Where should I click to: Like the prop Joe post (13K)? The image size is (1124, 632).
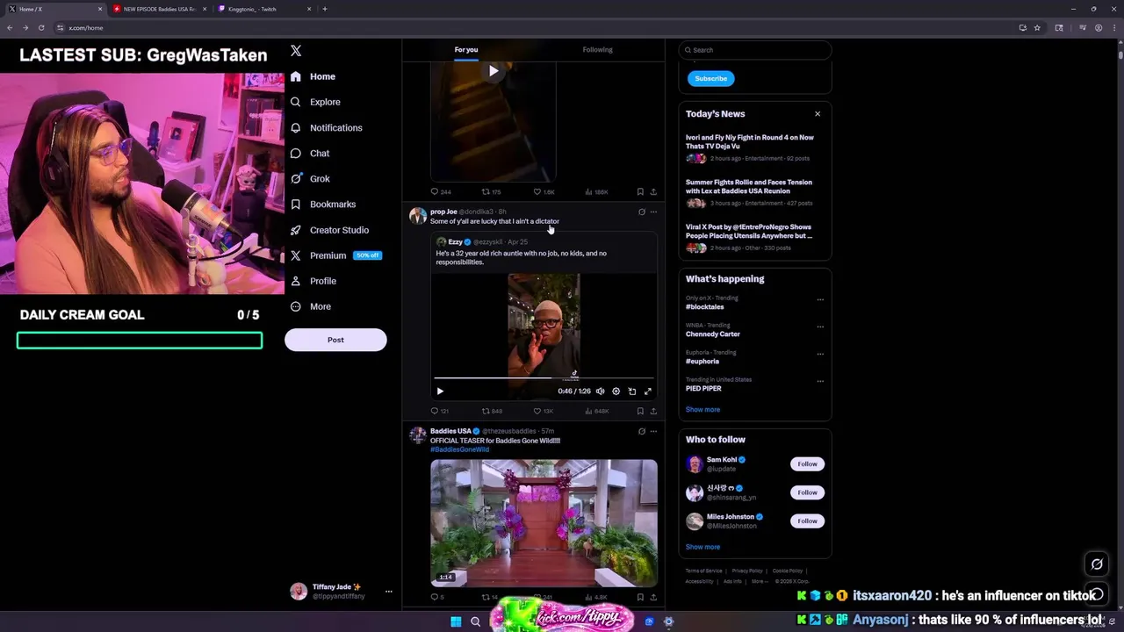tap(544, 411)
